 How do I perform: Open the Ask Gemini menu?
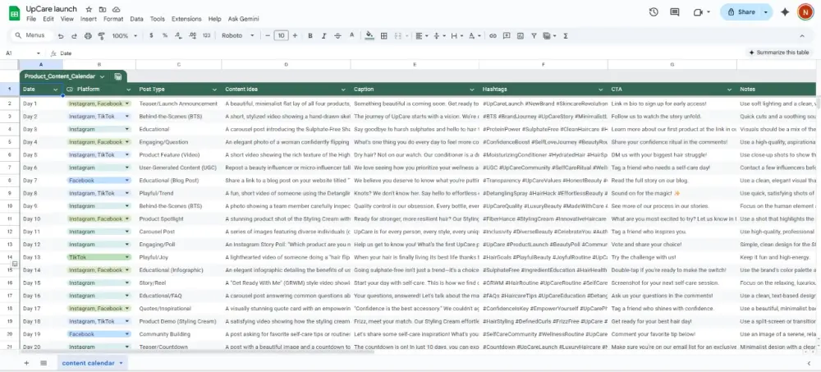(x=244, y=19)
